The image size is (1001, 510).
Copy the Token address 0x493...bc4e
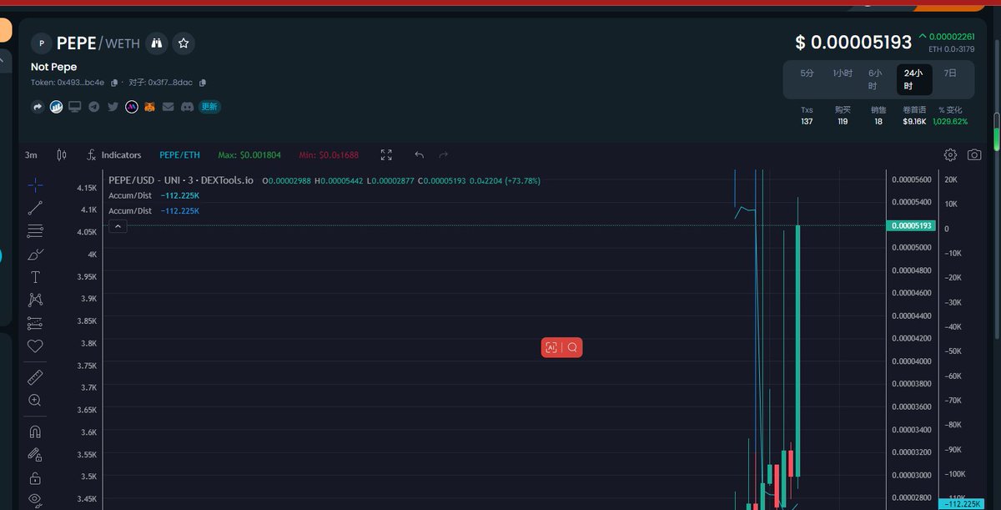pos(114,83)
